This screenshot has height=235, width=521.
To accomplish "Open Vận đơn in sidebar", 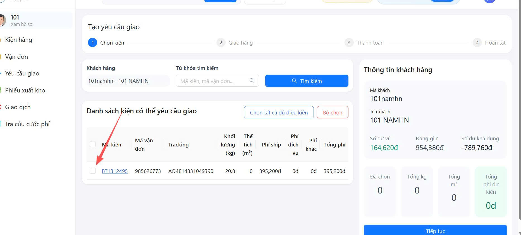I will click(16, 57).
